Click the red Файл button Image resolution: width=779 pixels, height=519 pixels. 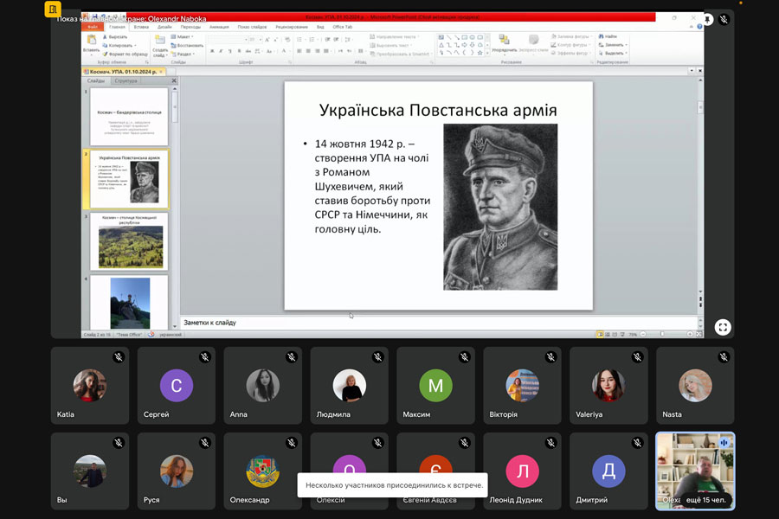(94, 27)
